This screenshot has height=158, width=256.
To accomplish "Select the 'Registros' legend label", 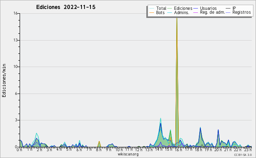I will tap(241, 12).
